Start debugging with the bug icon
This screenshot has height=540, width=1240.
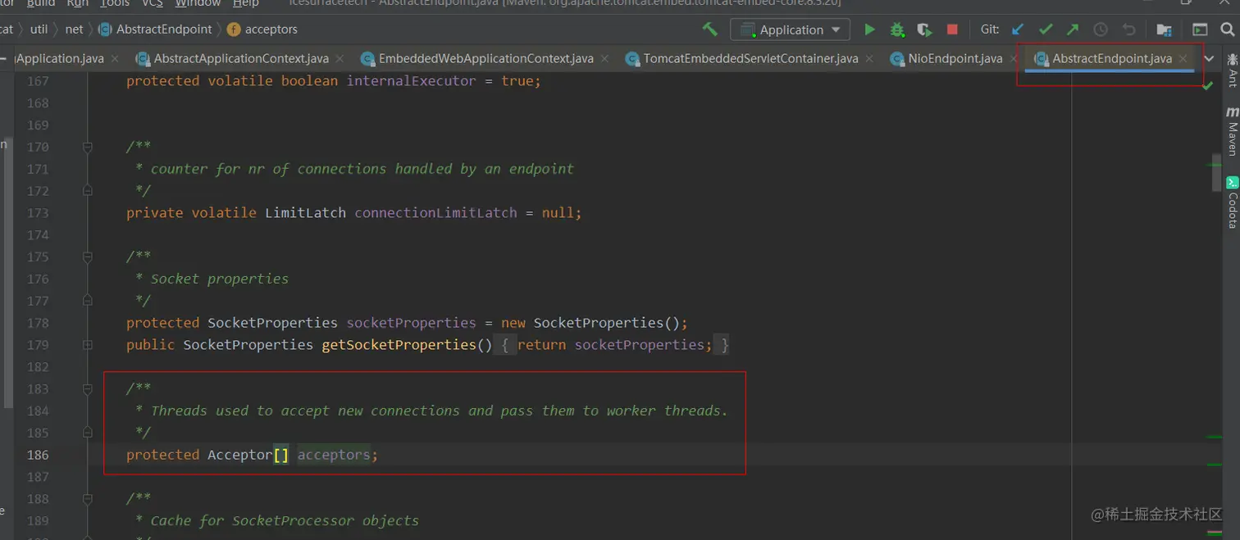[897, 29]
